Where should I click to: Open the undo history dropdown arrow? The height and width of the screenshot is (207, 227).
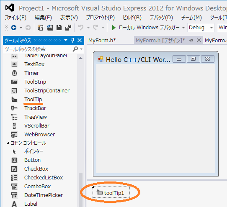tap(88, 28)
